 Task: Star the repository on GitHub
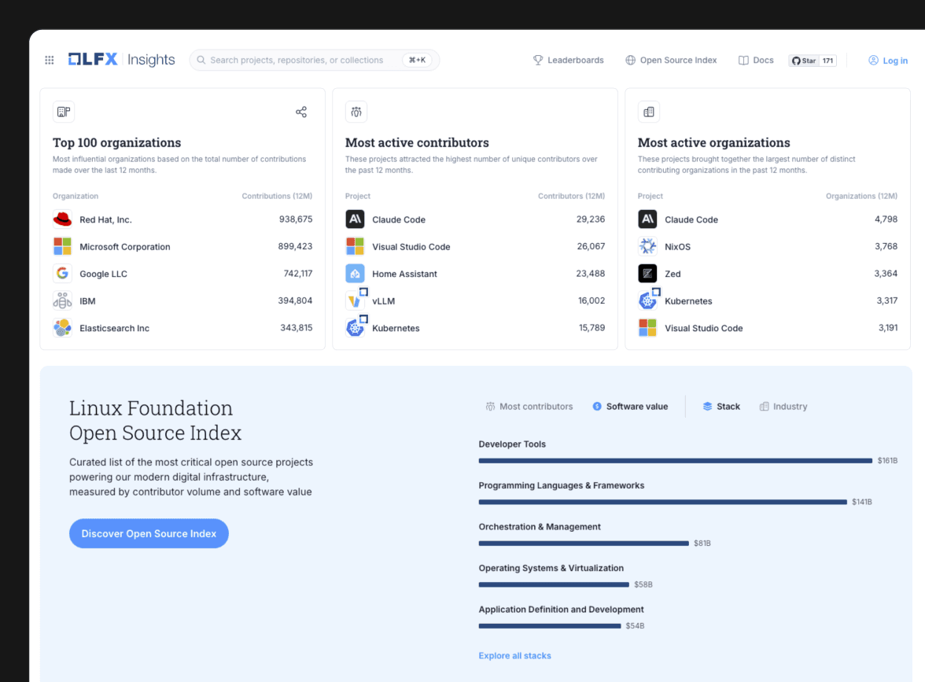[x=812, y=60]
